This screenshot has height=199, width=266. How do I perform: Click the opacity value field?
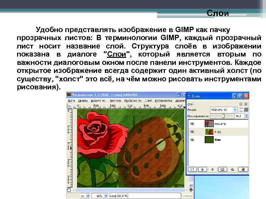(x=239, y=116)
